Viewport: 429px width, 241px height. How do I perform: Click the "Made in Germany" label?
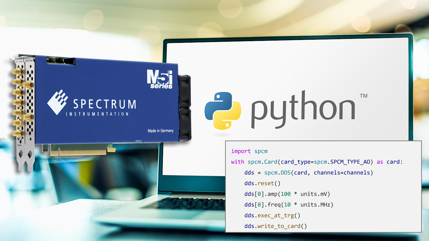click(160, 130)
